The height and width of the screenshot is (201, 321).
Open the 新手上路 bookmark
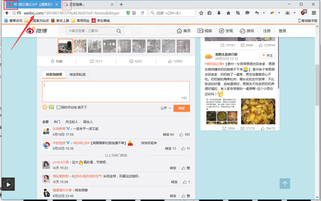point(60,21)
